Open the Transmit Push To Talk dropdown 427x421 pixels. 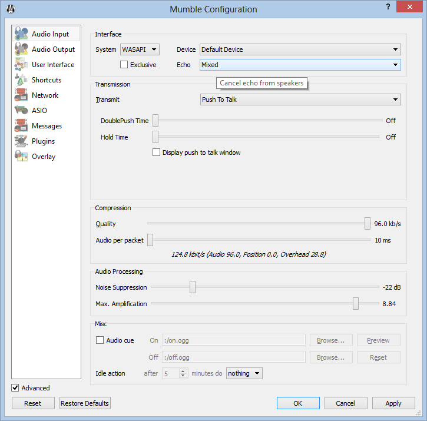300,100
